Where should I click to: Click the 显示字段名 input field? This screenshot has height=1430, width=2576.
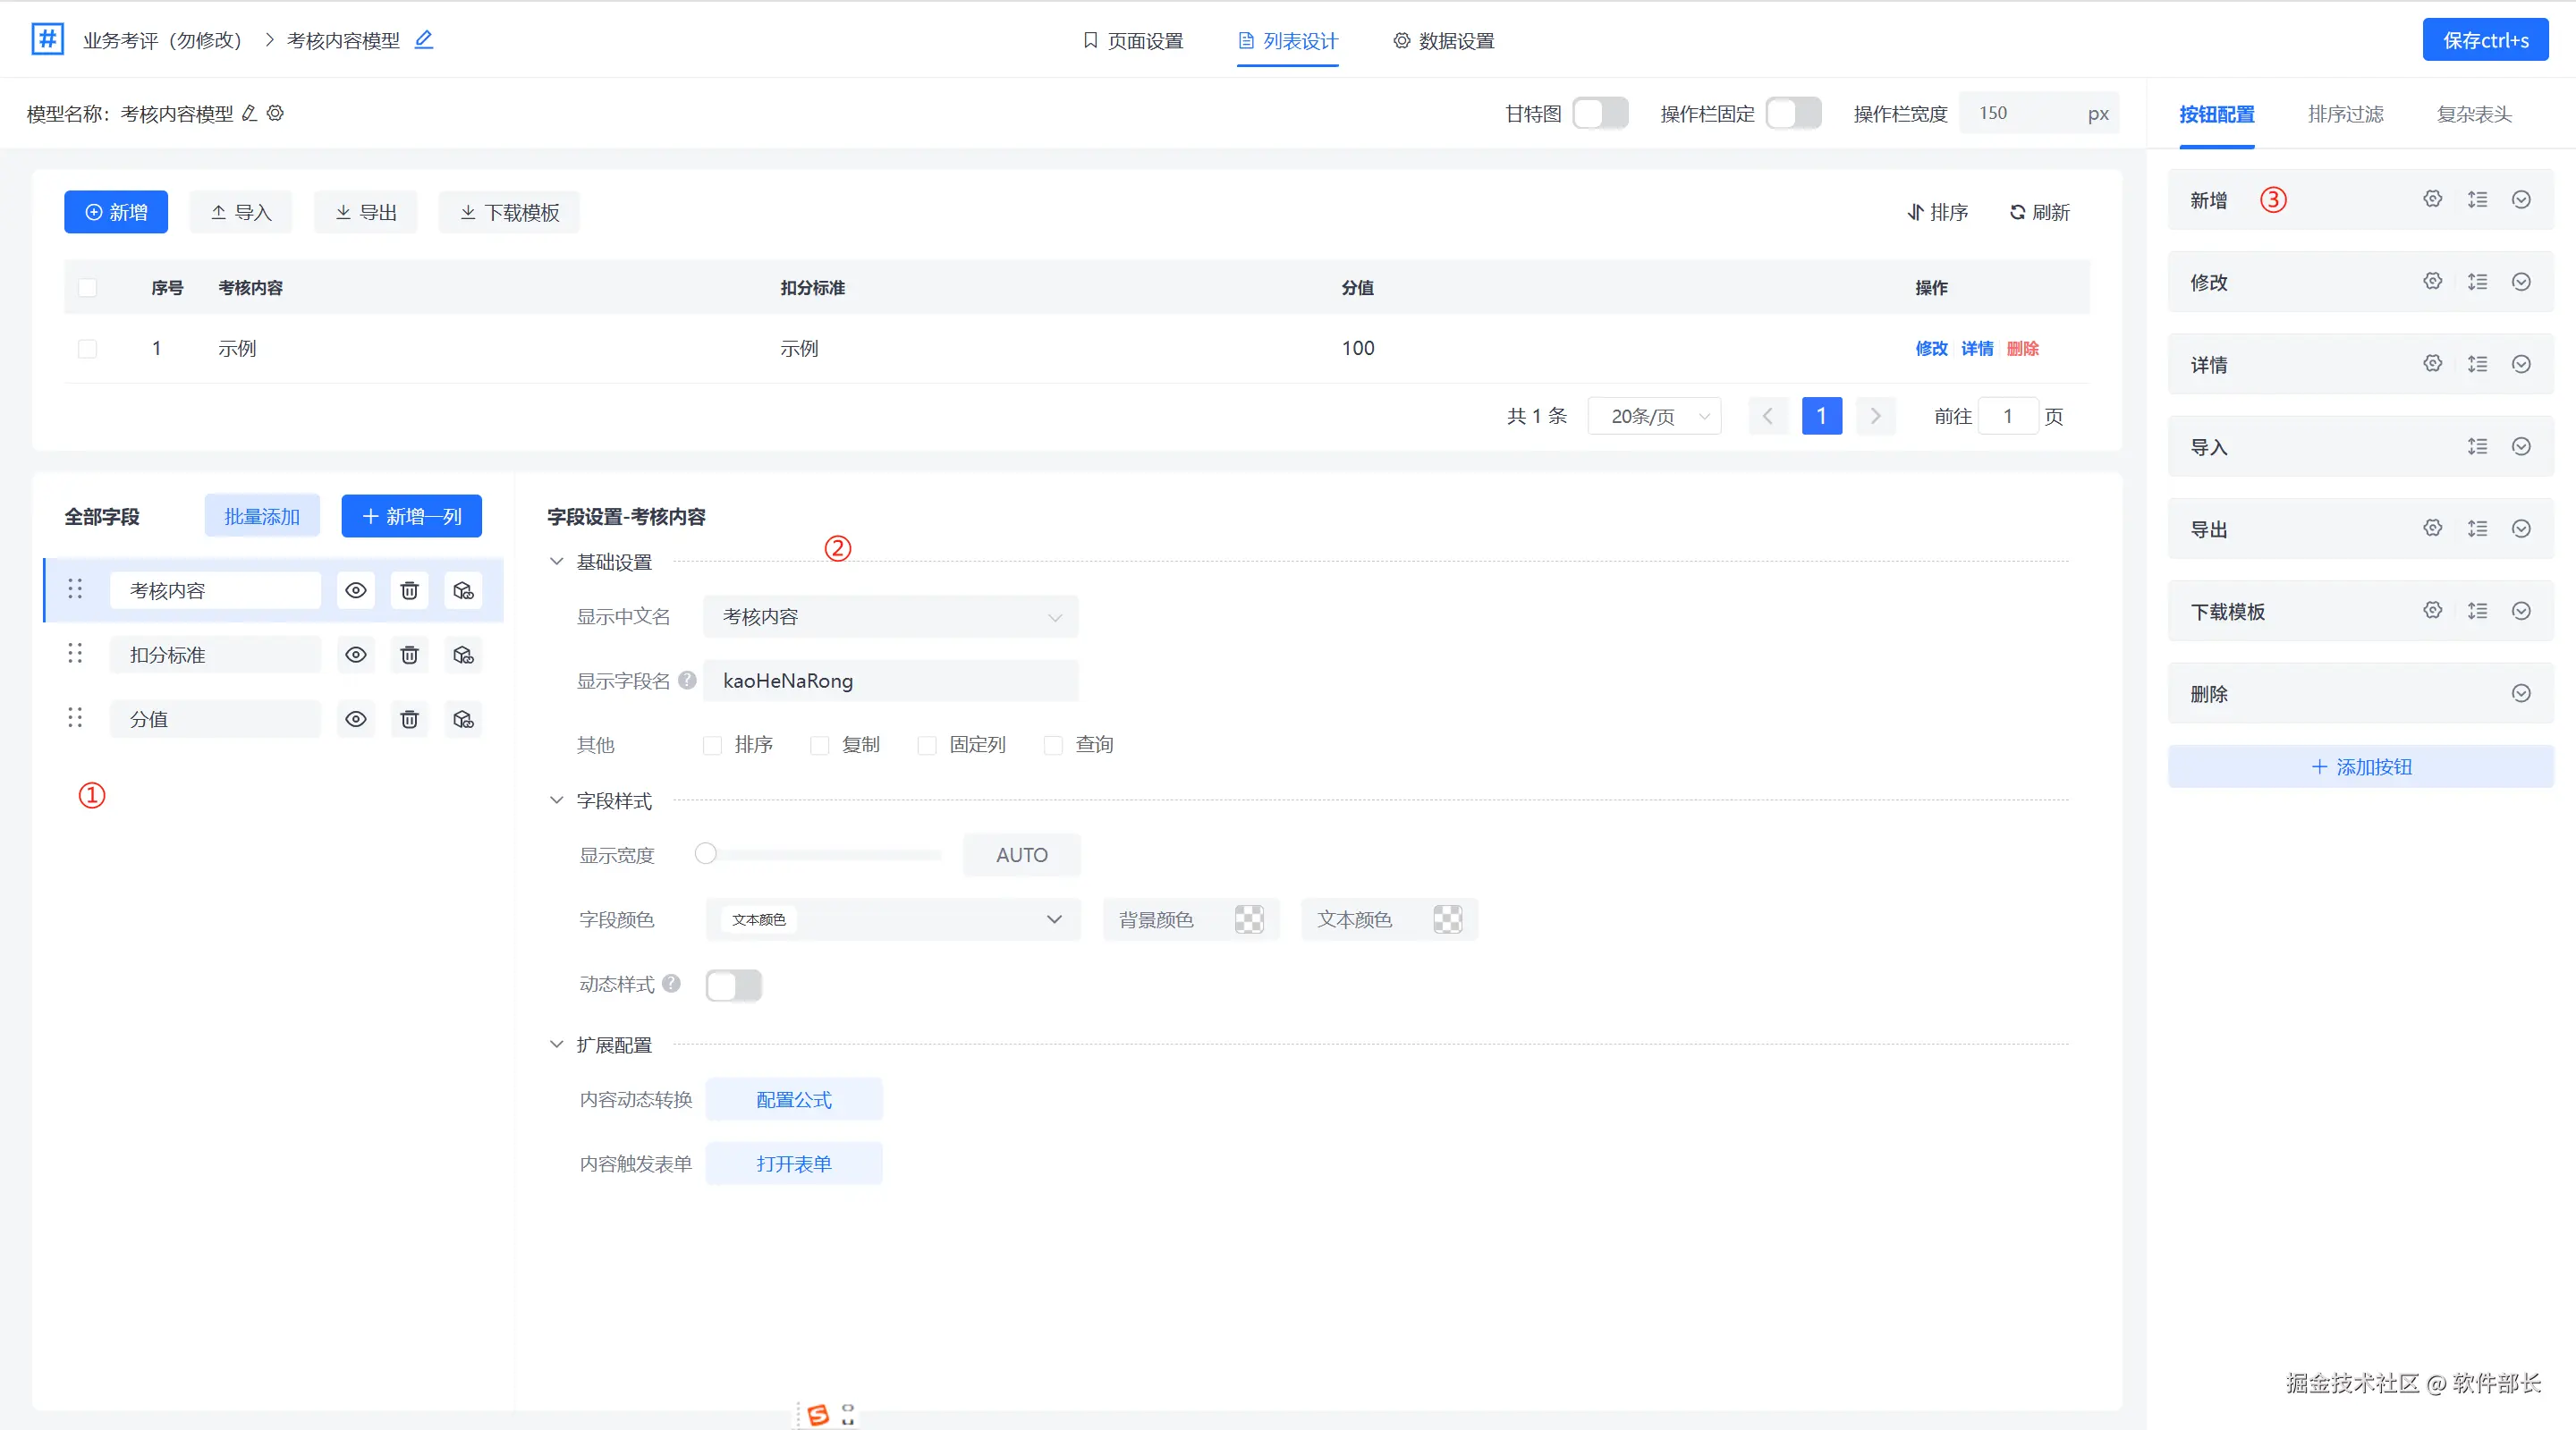coord(890,681)
